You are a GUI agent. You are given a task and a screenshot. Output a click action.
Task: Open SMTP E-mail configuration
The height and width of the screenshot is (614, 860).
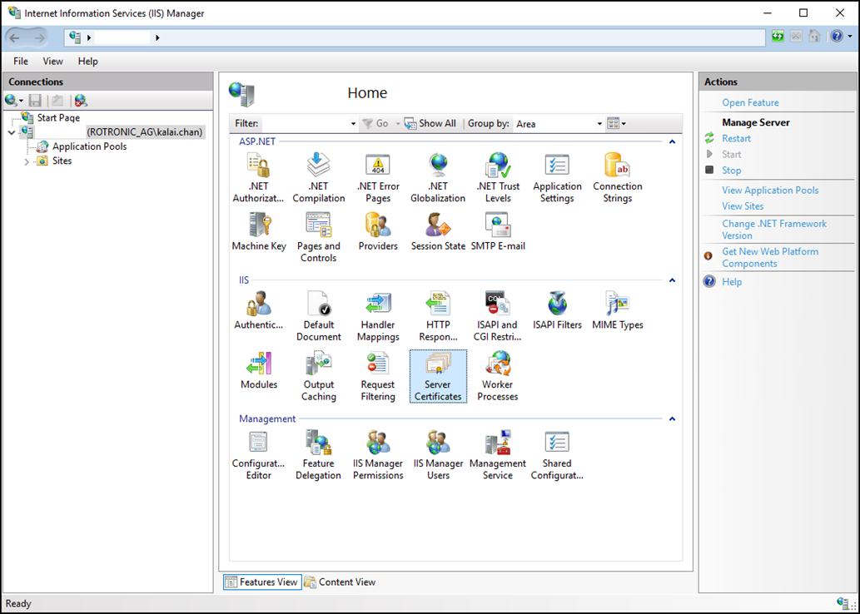498,232
